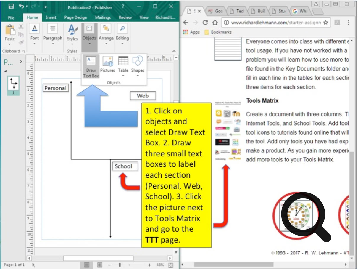Image resolution: width=358 pixels, height=269 pixels.
Task: Switch to the Page Design tab
Action: 75,17
